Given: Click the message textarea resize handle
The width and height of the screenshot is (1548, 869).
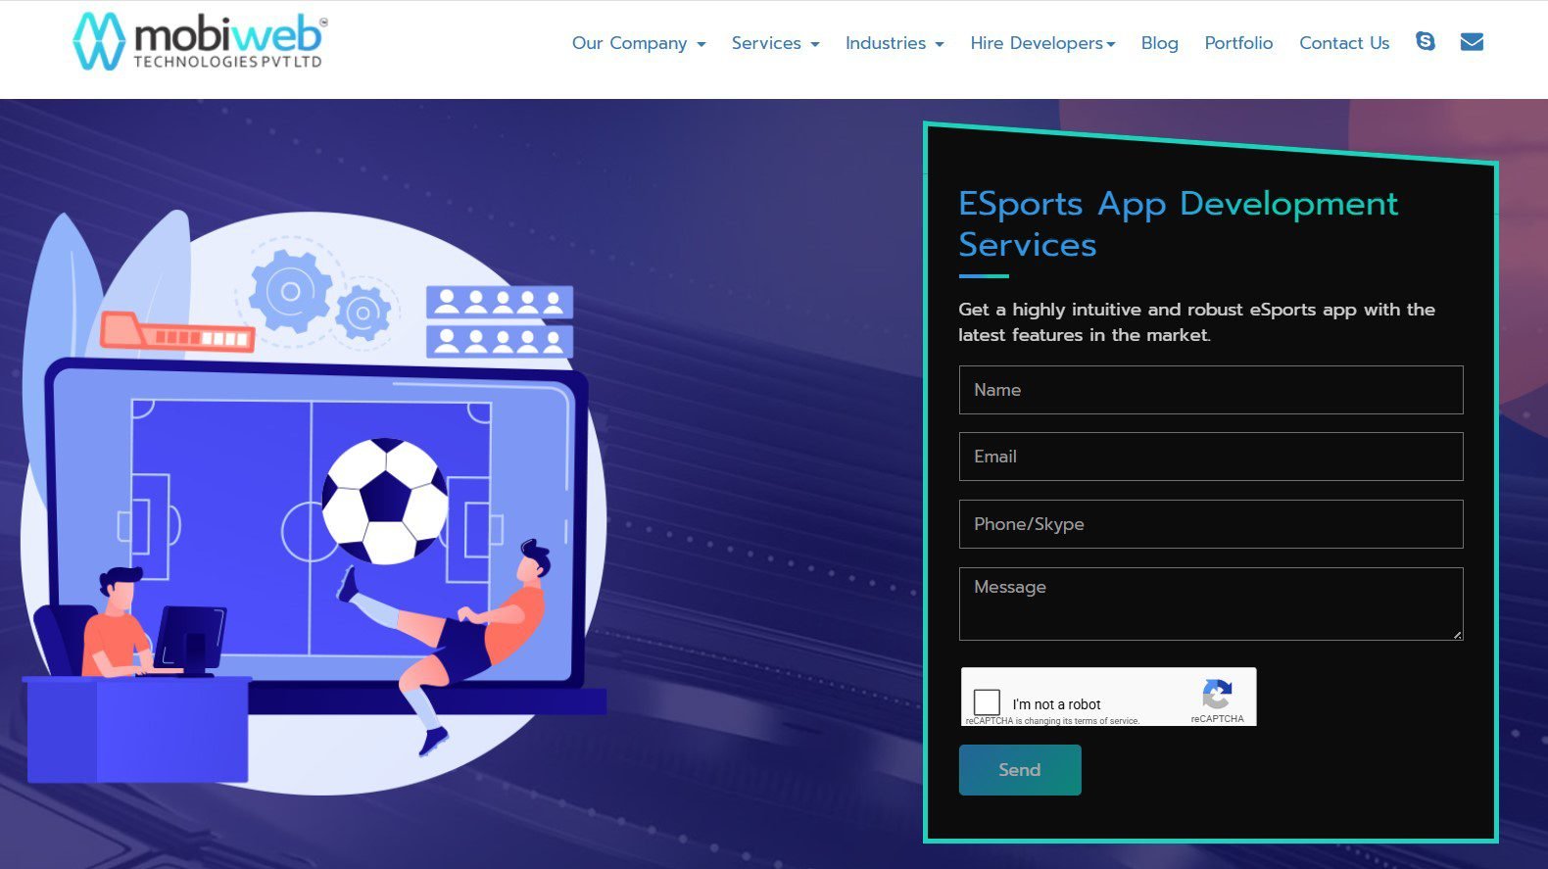Looking at the screenshot, I should pos(1457,635).
